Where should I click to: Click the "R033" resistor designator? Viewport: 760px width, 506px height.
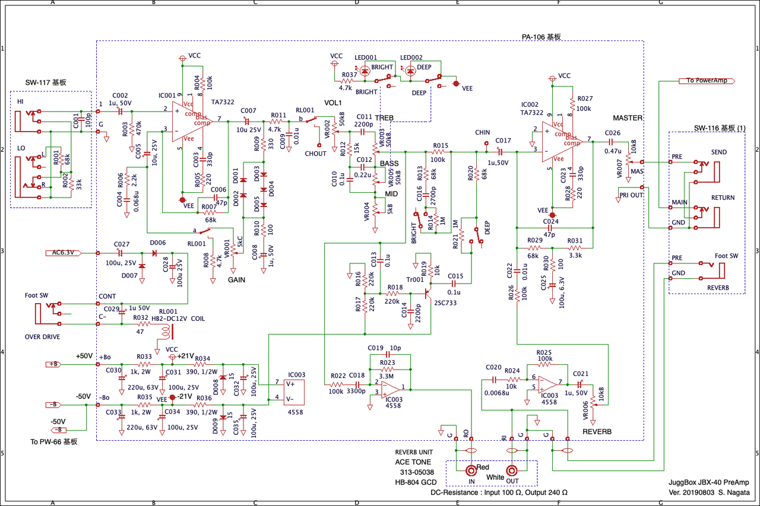pyautogui.click(x=145, y=357)
